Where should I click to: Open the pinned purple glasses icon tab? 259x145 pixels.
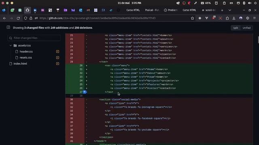click(42, 10)
